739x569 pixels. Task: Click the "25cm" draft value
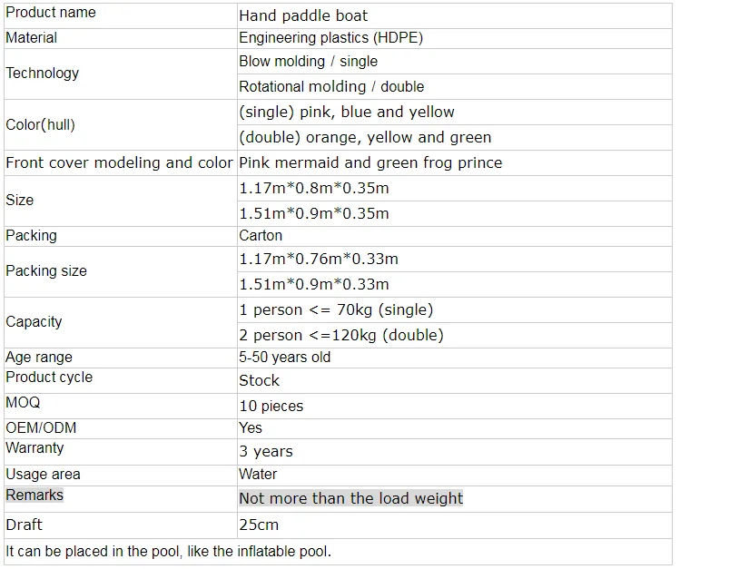259,525
